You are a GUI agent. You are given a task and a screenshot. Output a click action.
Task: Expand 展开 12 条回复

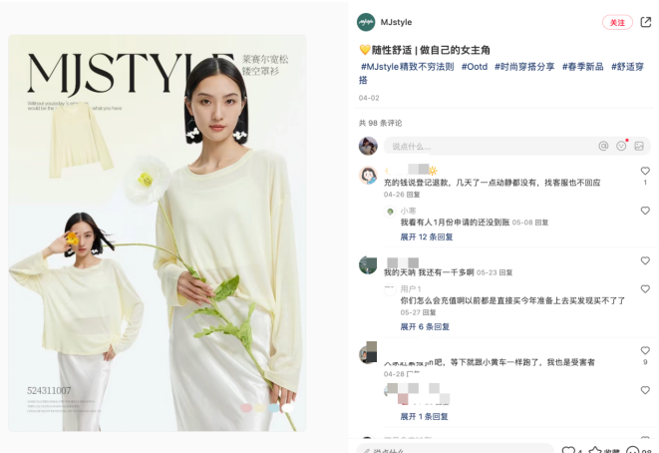(x=426, y=236)
